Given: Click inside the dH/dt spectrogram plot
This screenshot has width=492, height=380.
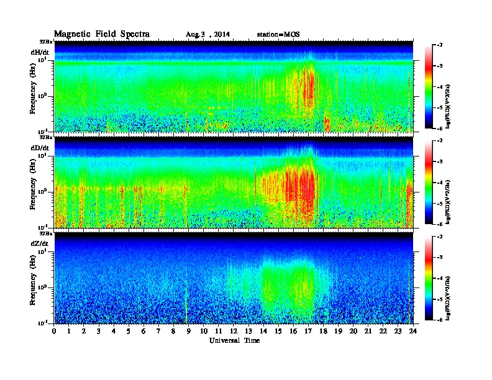Looking at the screenshot, I should tap(234, 86).
